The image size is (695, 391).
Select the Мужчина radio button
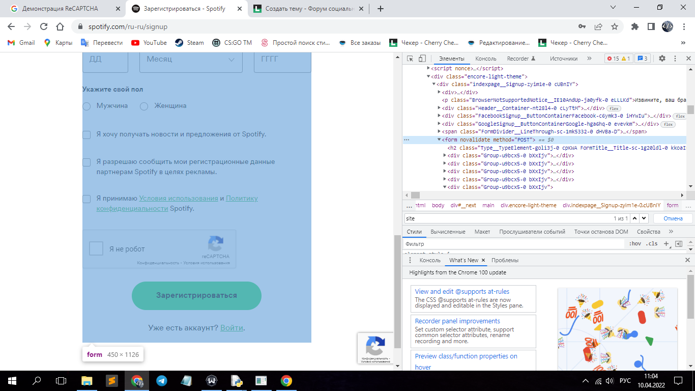click(x=86, y=106)
